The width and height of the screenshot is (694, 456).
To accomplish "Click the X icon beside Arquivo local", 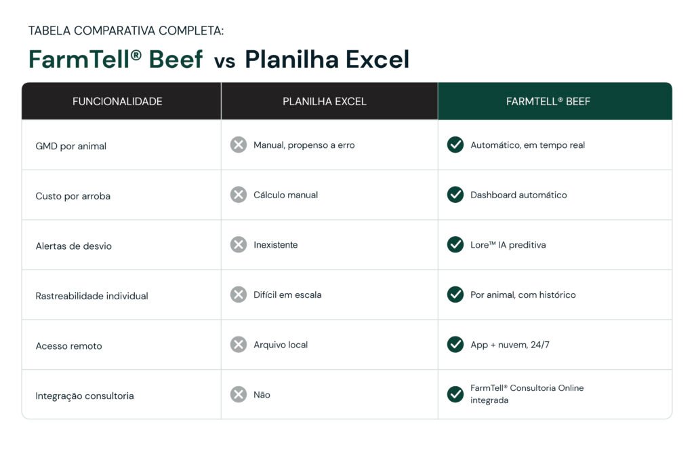I will tap(238, 344).
